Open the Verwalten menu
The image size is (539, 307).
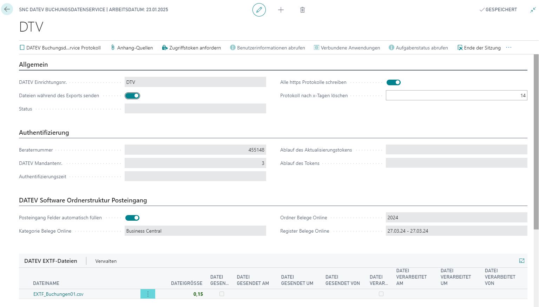coord(106,261)
